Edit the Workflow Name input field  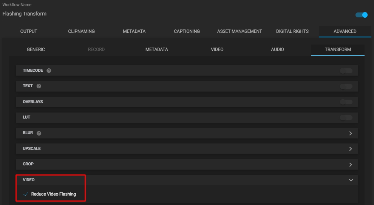176,14
